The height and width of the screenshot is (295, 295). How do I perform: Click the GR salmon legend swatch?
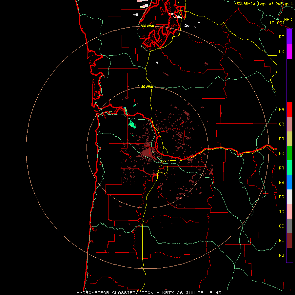coord(289,124)
